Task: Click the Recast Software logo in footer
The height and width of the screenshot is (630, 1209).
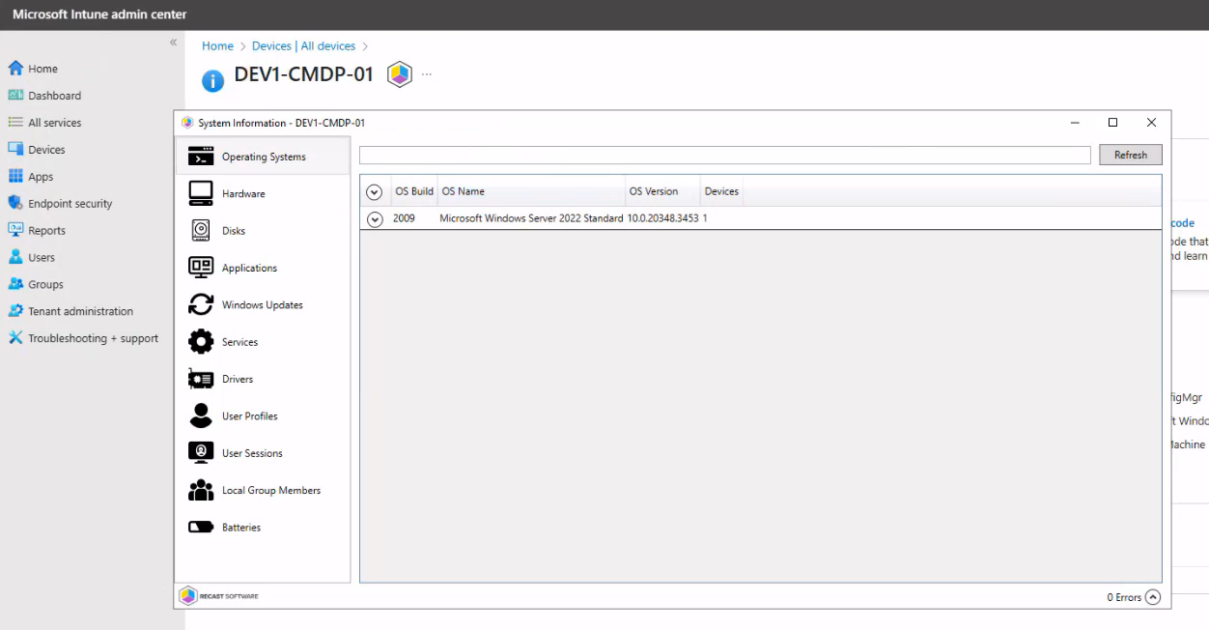Action: tap(218, 596)
